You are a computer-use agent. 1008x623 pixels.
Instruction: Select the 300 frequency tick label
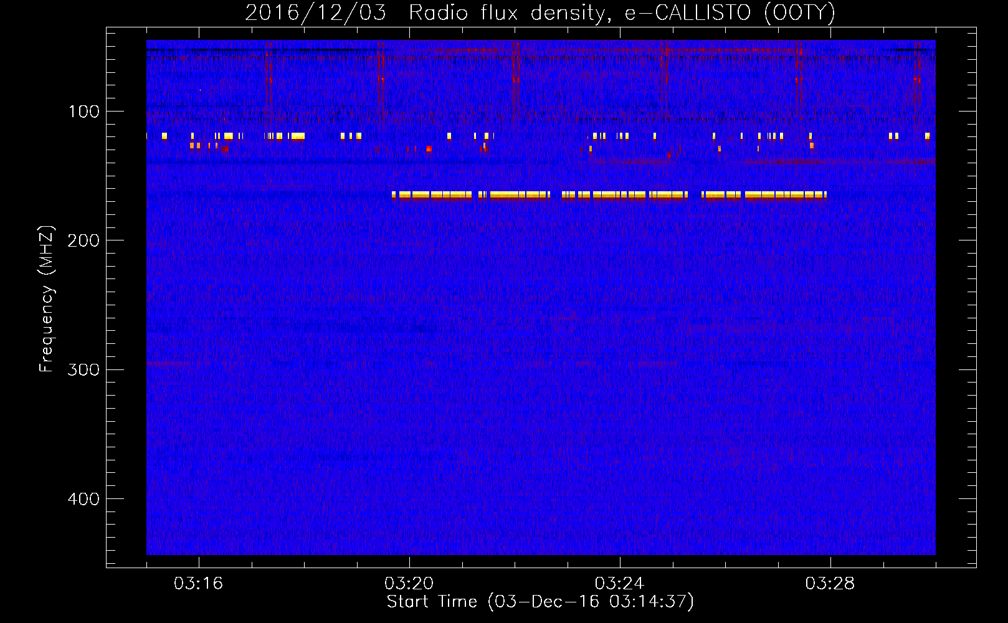pyautogui.click(x=83, y=369)
